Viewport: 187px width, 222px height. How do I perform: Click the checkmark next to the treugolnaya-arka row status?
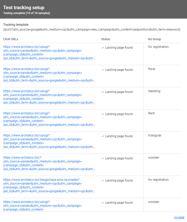[102, 180]
